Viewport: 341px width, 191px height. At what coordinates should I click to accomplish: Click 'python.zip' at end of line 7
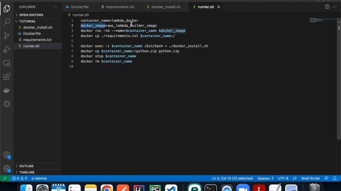[169, 51]
